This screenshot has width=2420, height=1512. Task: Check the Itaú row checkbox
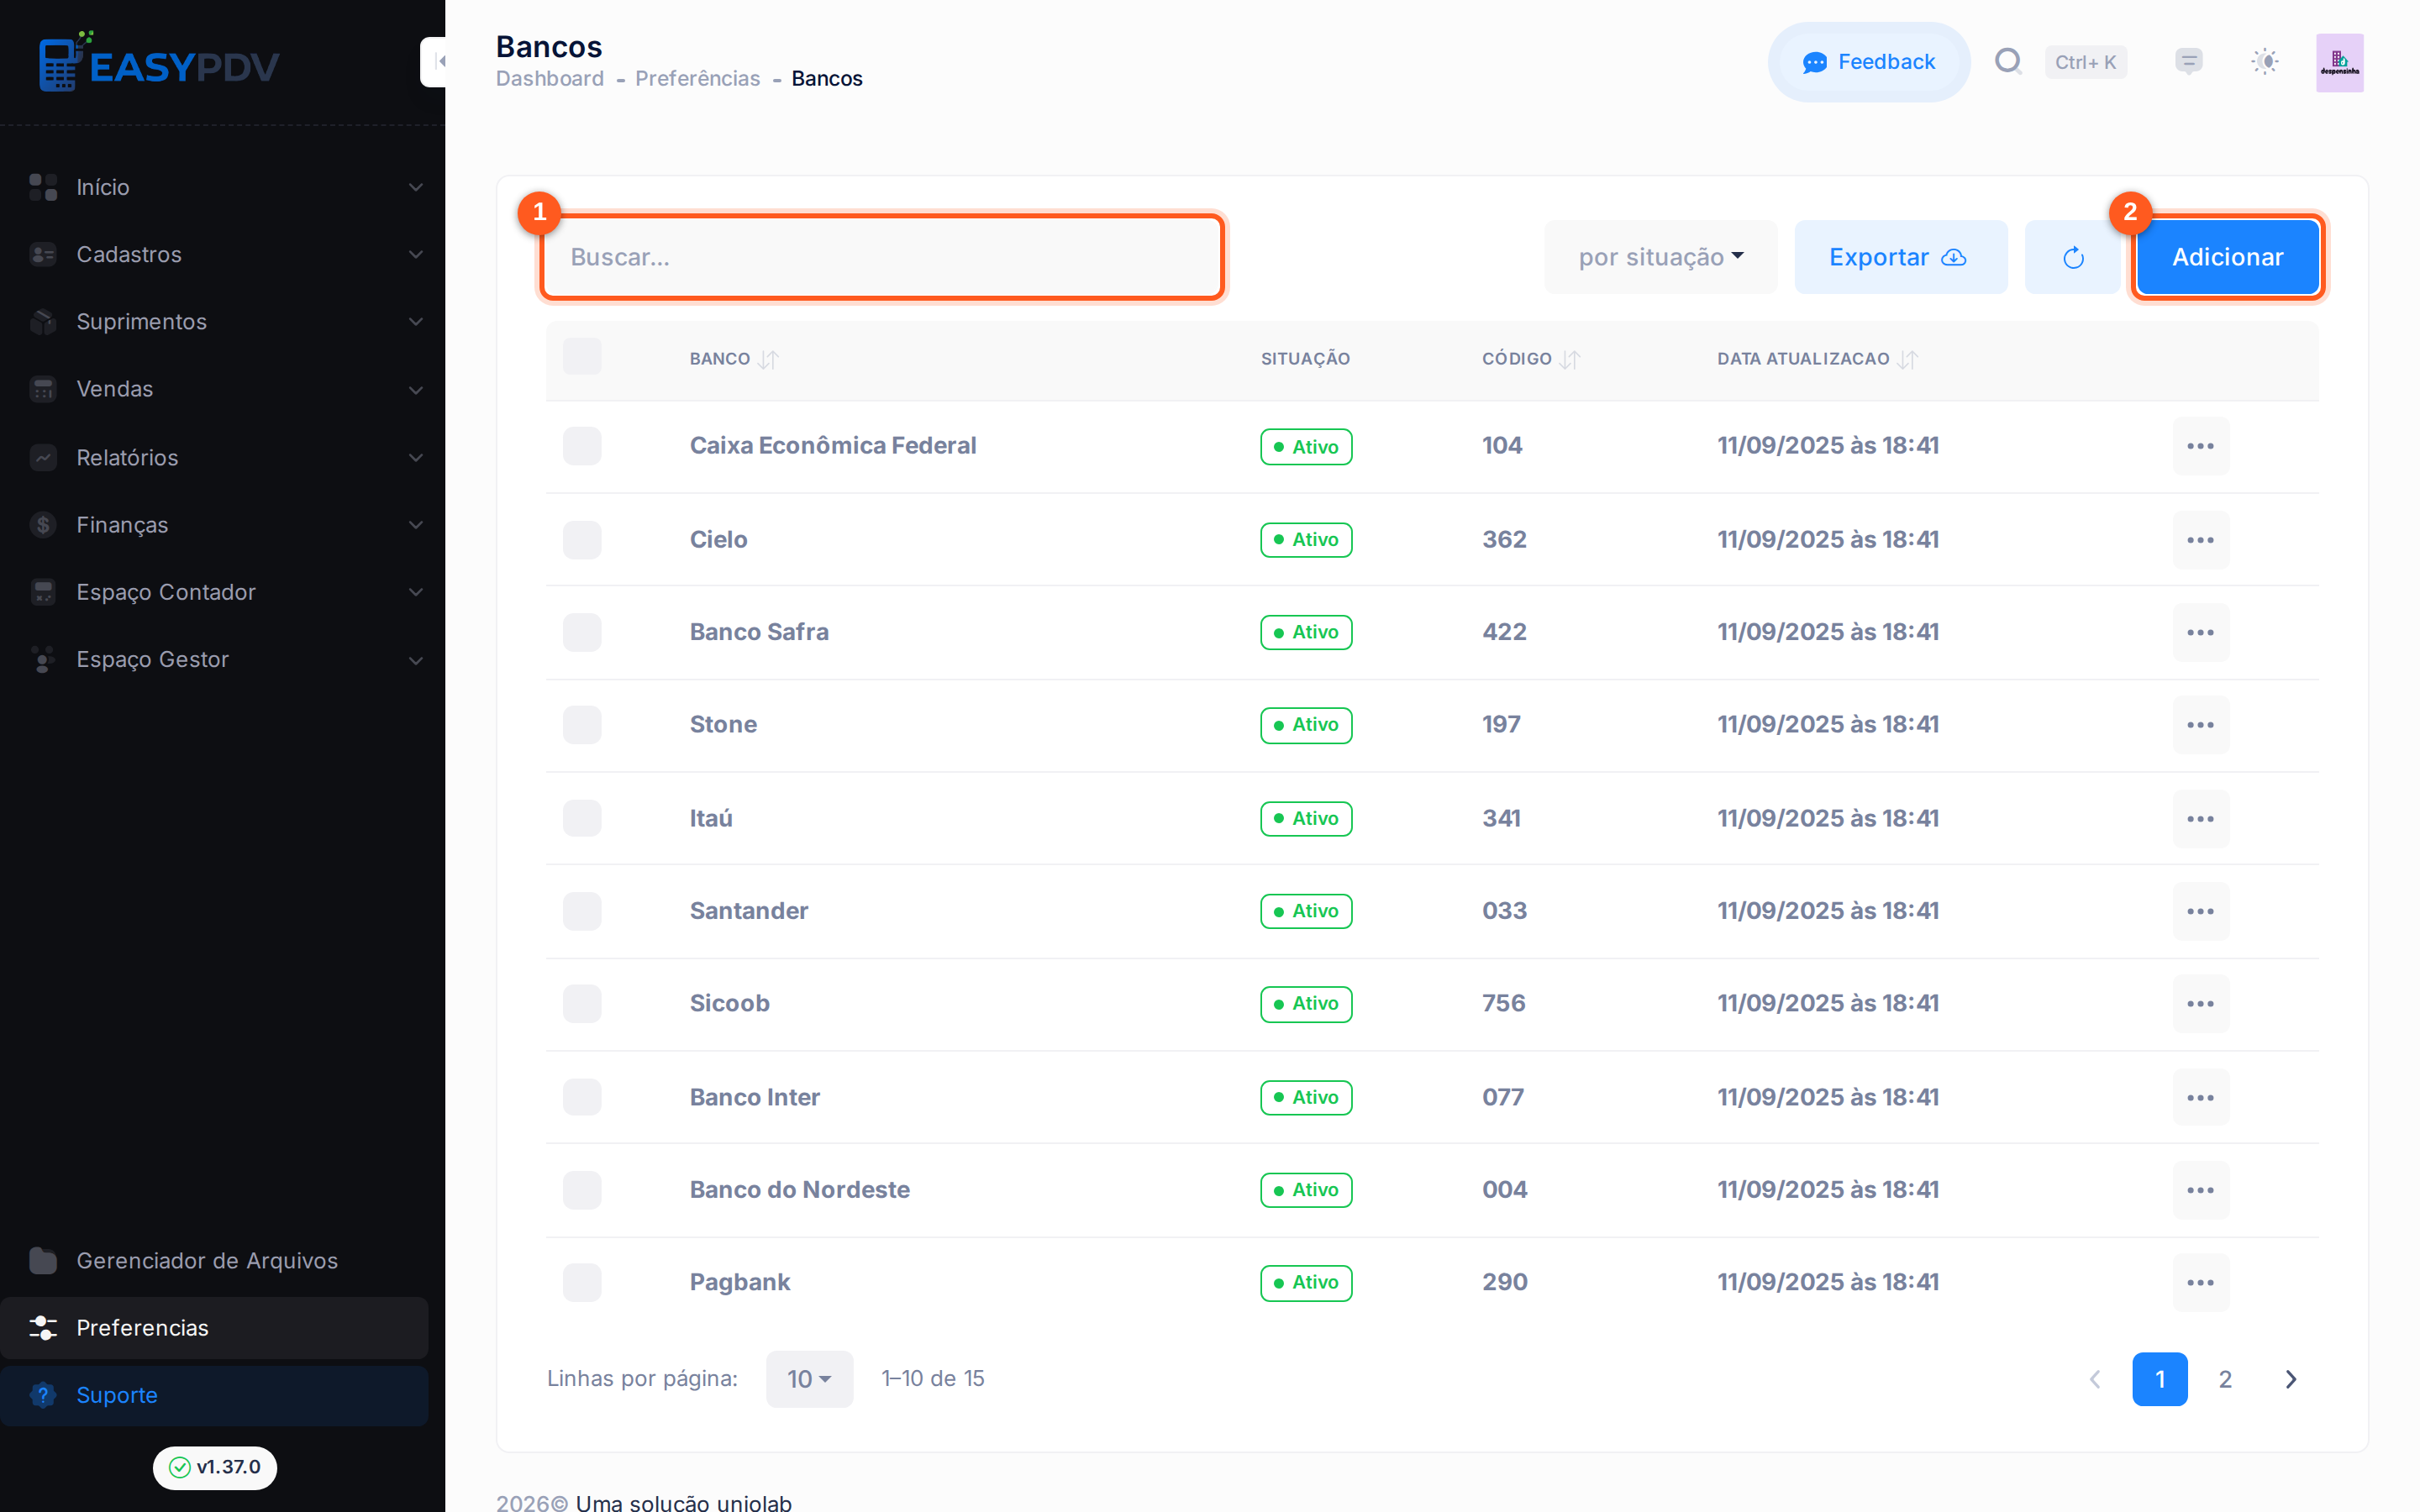(582, 819)
